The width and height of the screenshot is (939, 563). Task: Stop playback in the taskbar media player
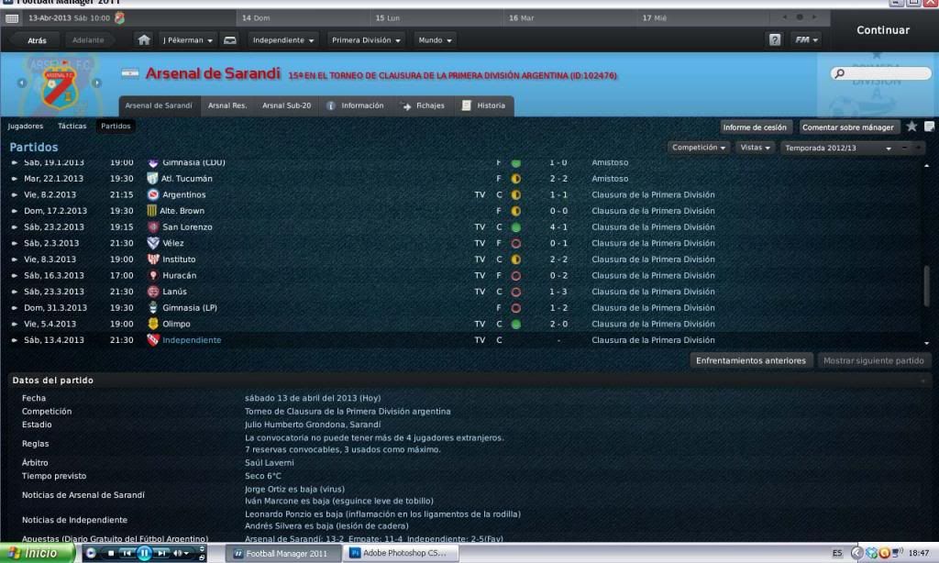pyautogui.click(x=111, y=554)
